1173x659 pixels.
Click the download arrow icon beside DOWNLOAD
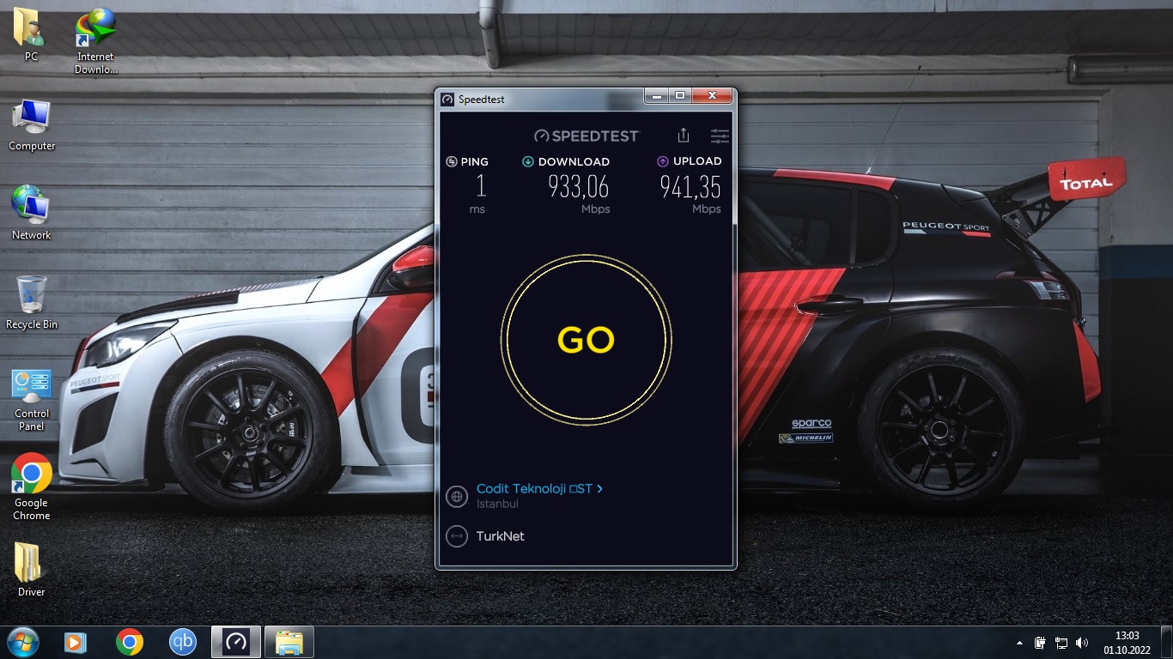pos(528,161)
